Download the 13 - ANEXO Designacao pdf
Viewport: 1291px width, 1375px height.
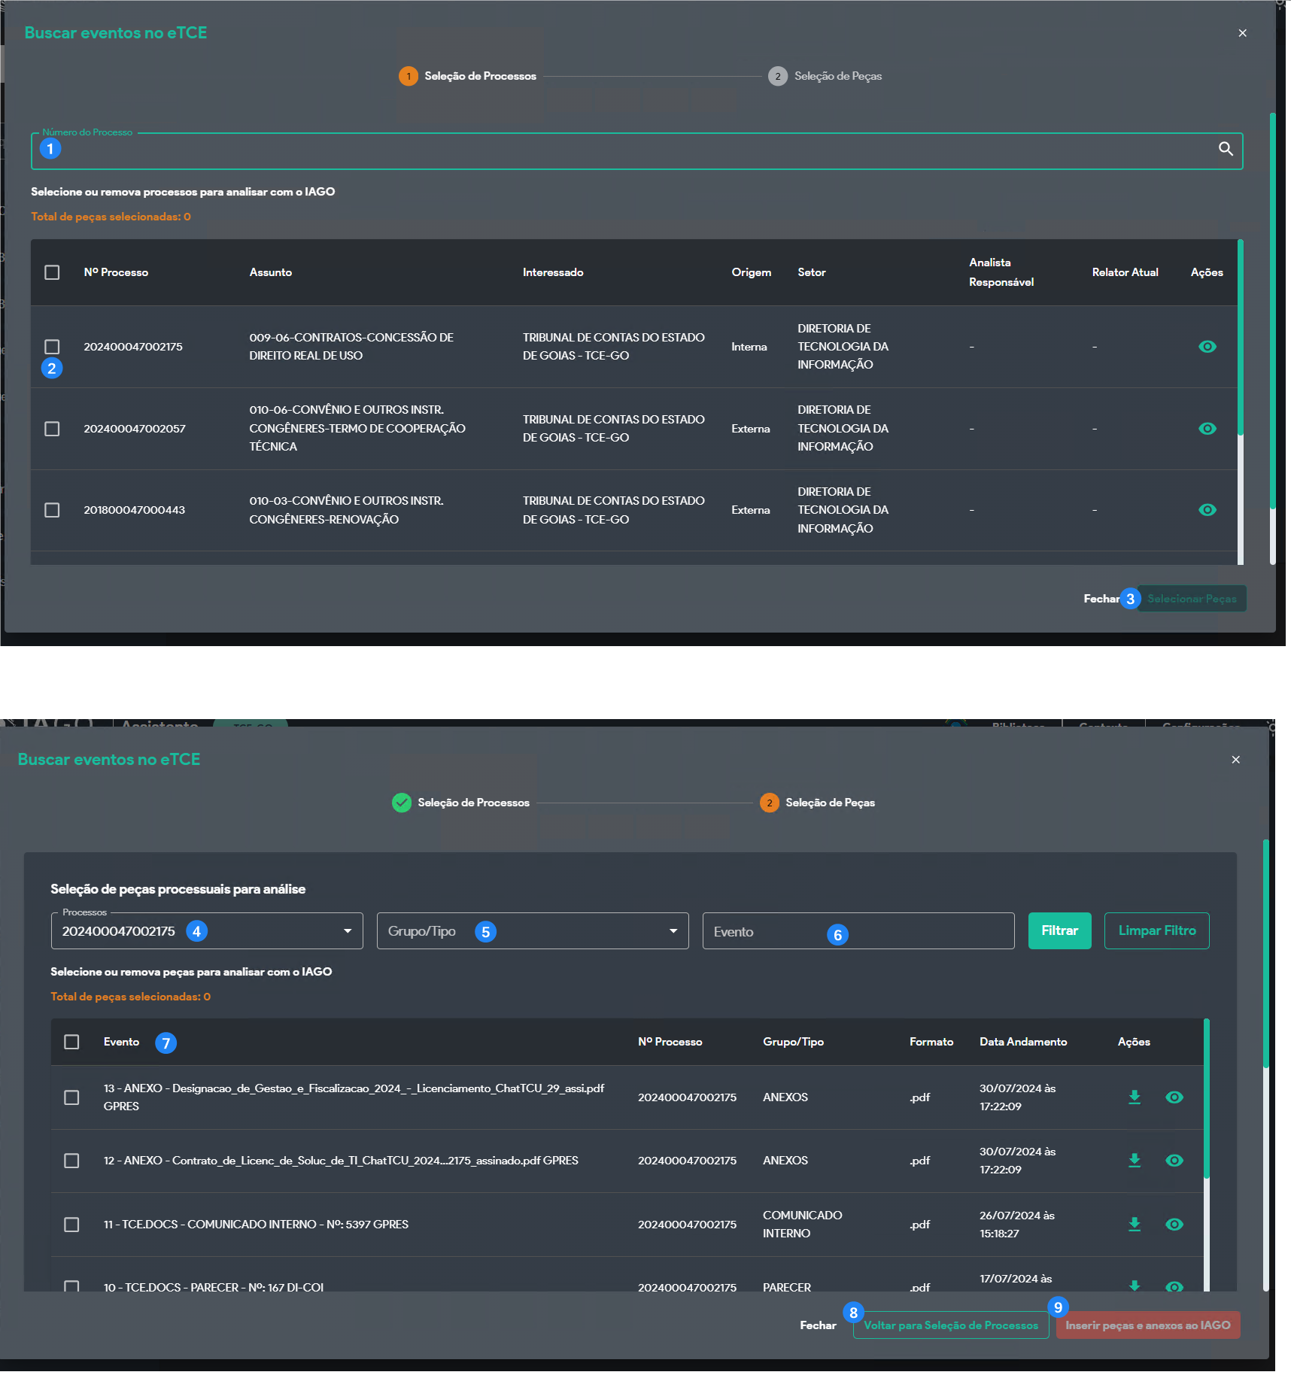pyautogui.click(x=1134, y=1097)
